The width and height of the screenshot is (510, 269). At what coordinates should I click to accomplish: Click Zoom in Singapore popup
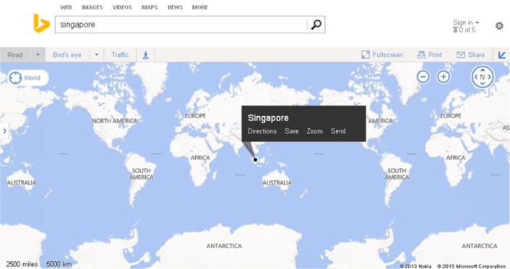tap(314, 131)
